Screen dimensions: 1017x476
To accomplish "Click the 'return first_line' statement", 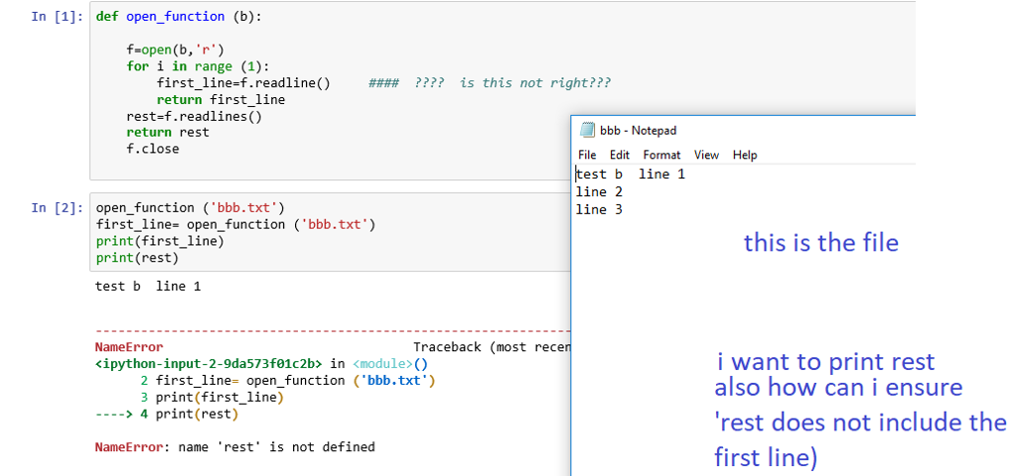I will point(220,100).
